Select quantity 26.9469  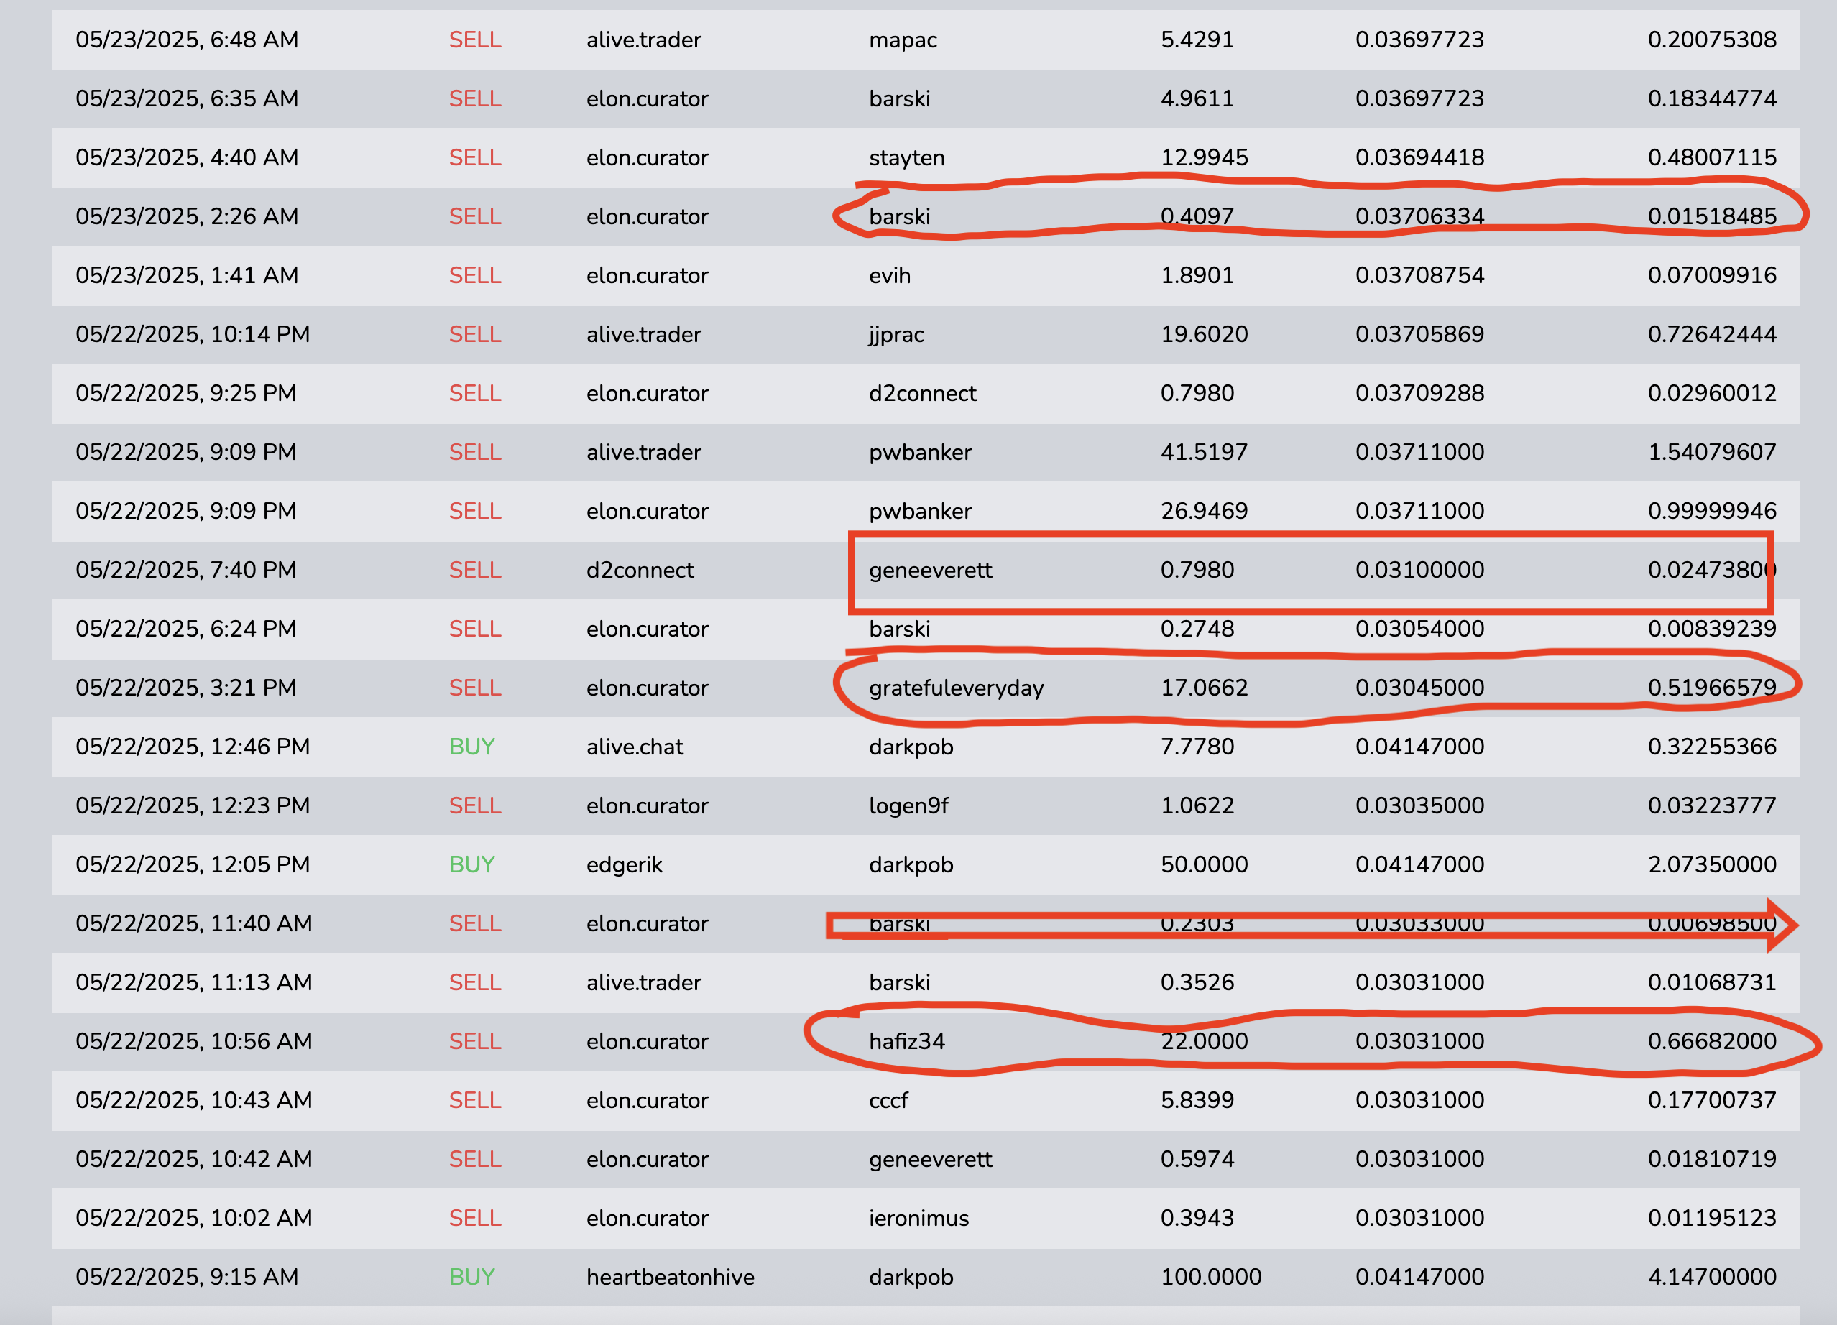pos(1204,511)
